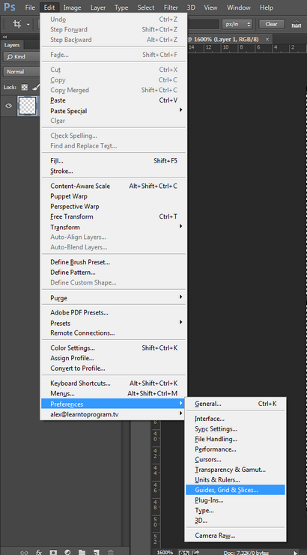
Task: Expand the alex@learntoprogram.tv submenu
Action: (x=114, y=414)
